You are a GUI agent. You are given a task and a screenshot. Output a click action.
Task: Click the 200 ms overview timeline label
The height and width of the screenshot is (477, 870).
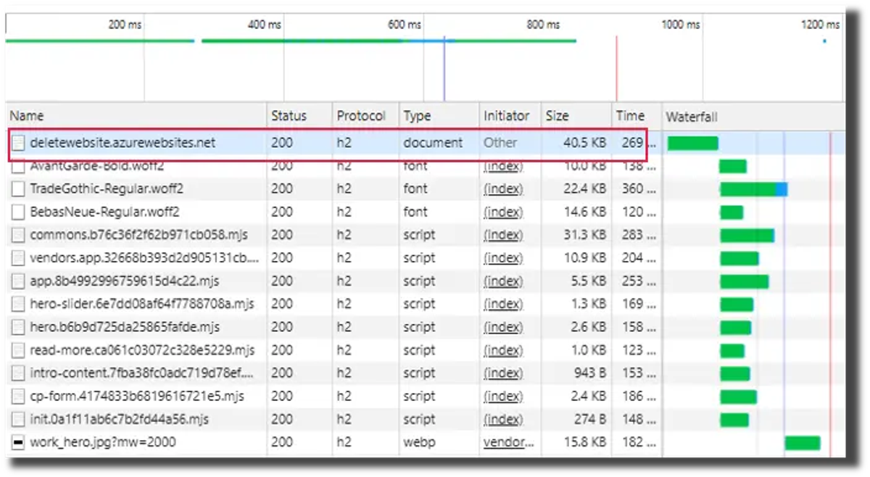click(125, 25)
